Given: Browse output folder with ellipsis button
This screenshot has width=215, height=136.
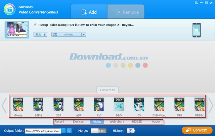Looking at the screenshot, I should point(63,131).
